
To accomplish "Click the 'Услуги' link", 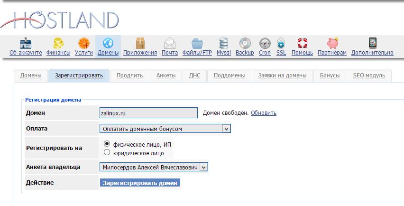I will pos(84,53).
